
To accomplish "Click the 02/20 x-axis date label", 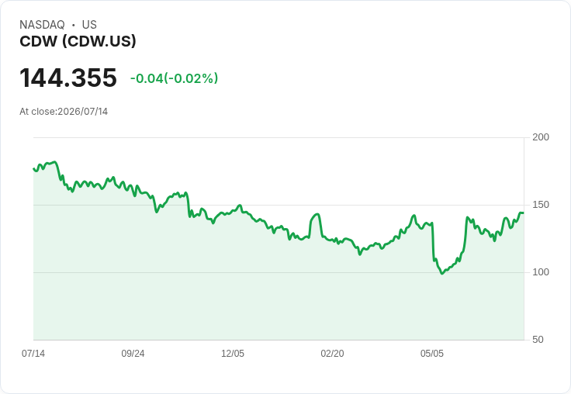I will point(332,354).
